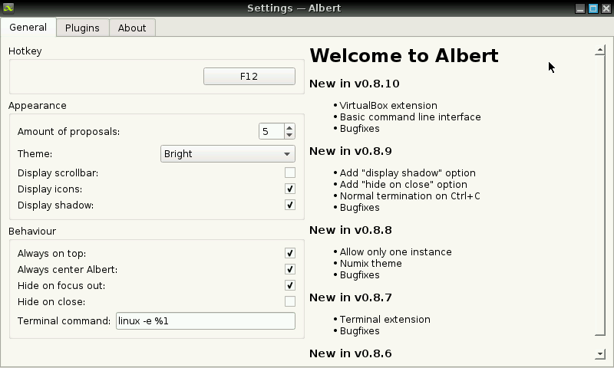Click the amount of proposals number field

click(x=272, y=131)
